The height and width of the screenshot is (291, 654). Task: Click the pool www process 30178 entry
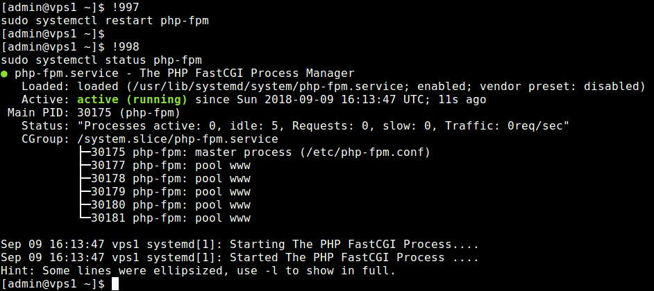click(x=170, y=179)
